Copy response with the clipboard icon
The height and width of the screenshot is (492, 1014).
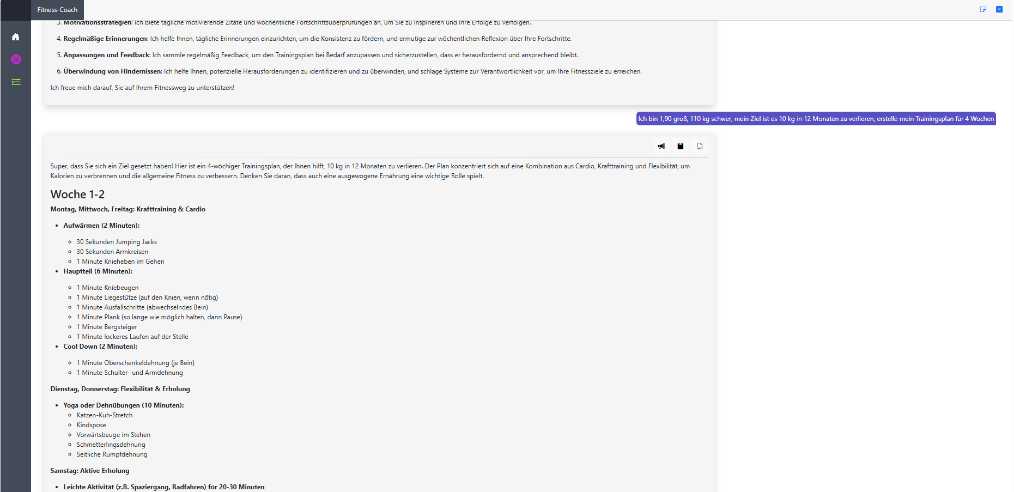(680, 146)
